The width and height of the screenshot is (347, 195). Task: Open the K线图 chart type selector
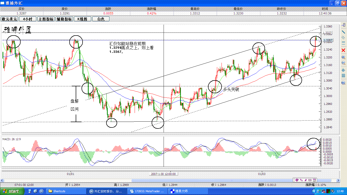[83, 19]
